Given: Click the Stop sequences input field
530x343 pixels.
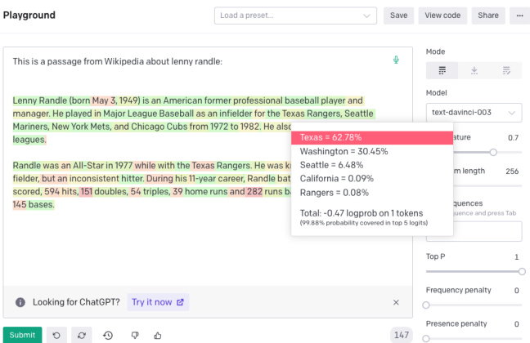Looking at the screenshot, I should pos(474,232).
